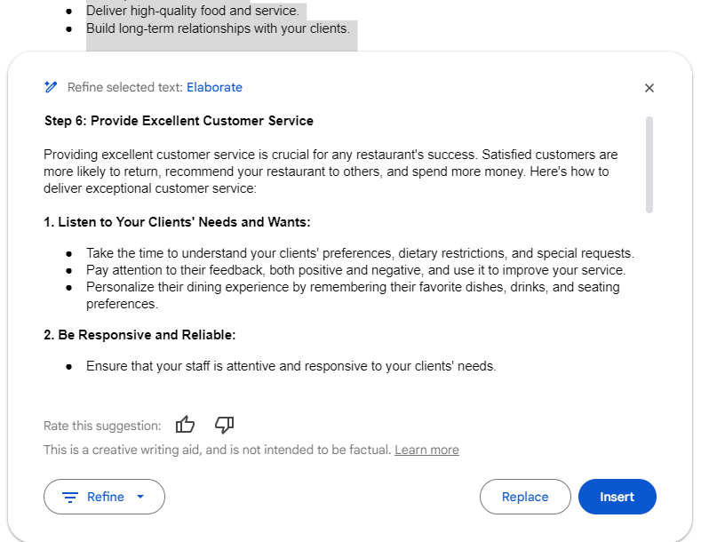Viewport: 701px width, 542px height.
Task: Click heading Be Responsive and Reliable
Action: tap(139, 335)
